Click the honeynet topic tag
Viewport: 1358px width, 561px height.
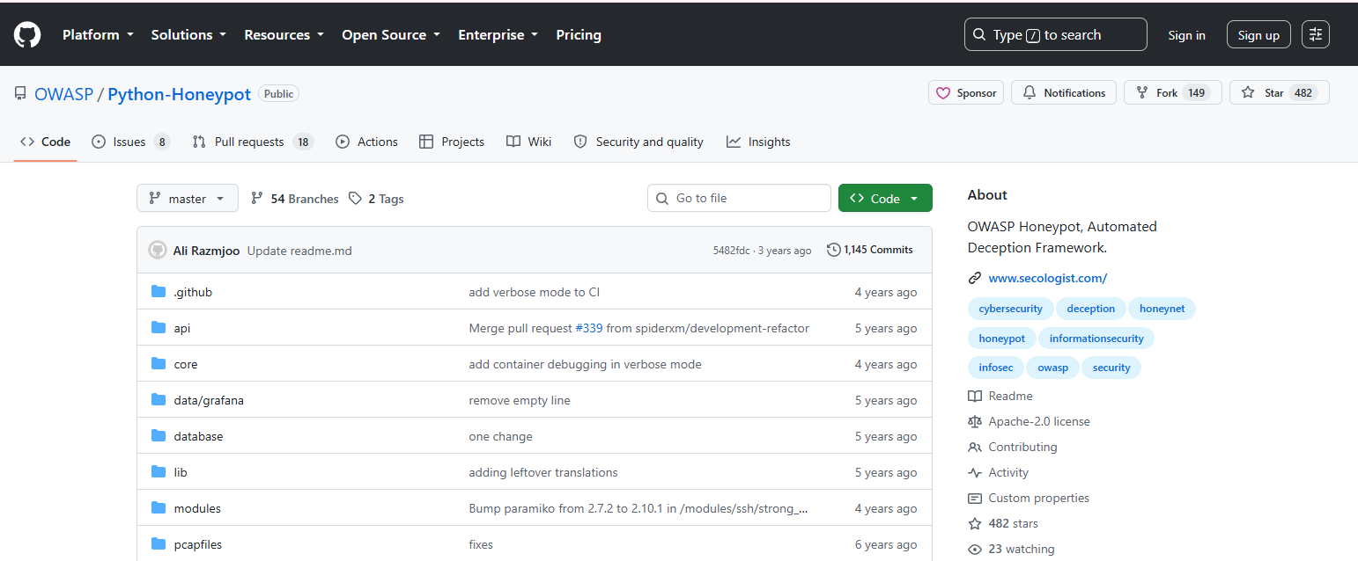1162,309
